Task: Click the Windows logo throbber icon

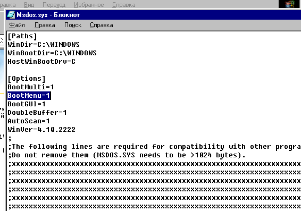Action: click(x=290, y=4)
